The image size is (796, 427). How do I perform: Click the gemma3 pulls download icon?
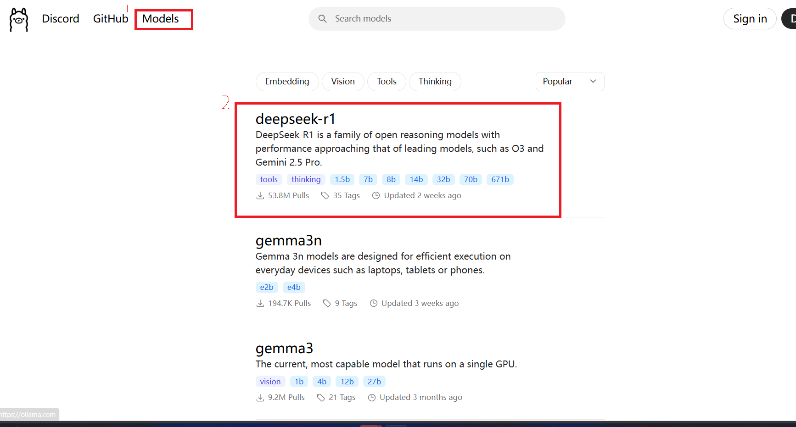pos(260,397)
